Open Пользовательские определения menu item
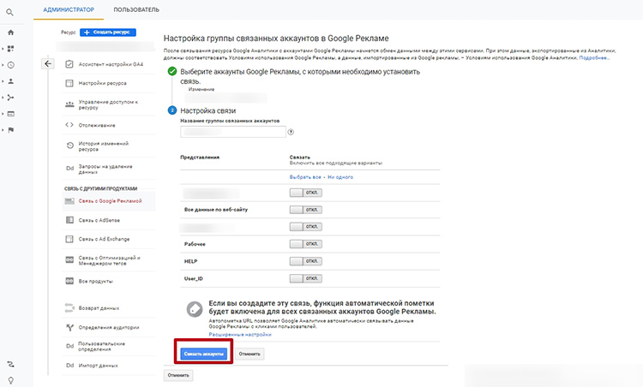This screenshot has height=387, width=643. coord(109,347)
